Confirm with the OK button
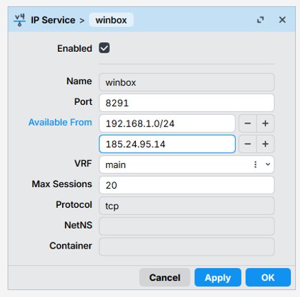This screenshot has height=297, width=300. 268,278
